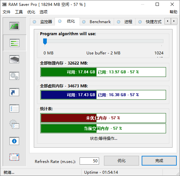This screenshot has height=176, width=180.
Task: Click the 未优化内存 progress bar
Action: tap(103, 118)
